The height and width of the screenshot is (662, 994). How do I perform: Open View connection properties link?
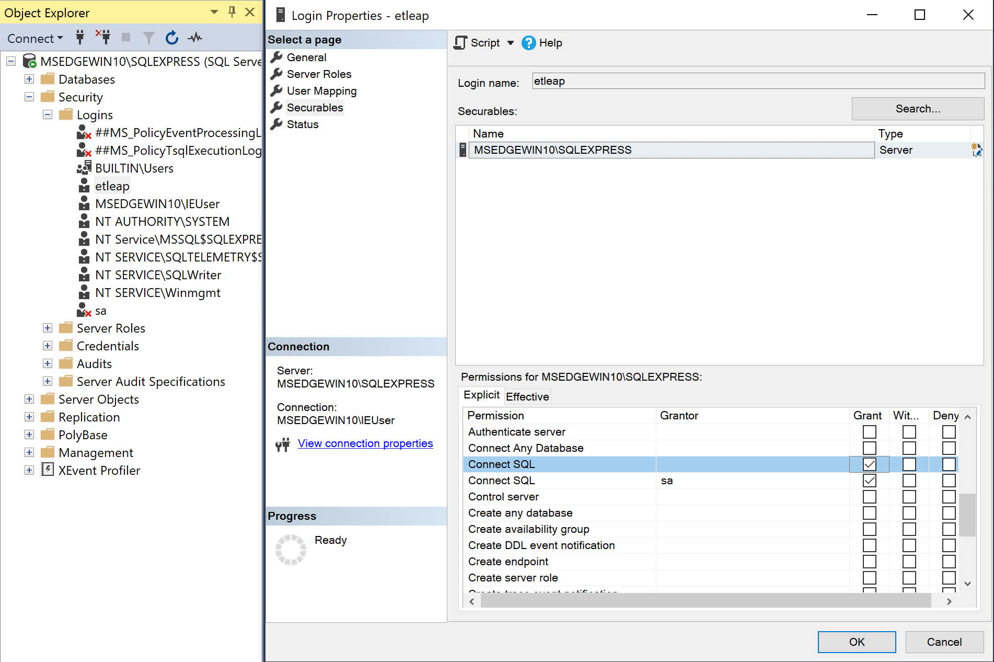point(365,443)
